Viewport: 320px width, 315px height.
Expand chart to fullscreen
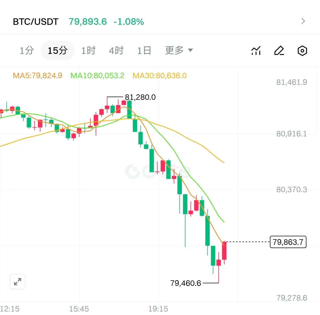pos(18,281)
